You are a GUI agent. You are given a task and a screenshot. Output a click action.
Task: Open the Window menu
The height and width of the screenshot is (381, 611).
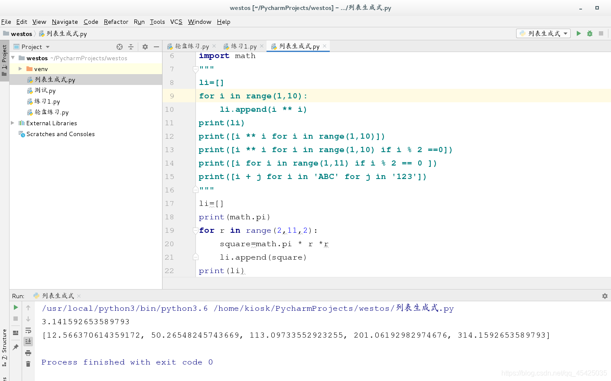(199, 22)
